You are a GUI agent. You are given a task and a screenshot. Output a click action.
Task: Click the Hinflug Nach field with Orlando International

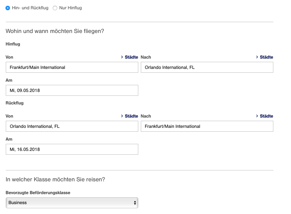coord(207,67)
